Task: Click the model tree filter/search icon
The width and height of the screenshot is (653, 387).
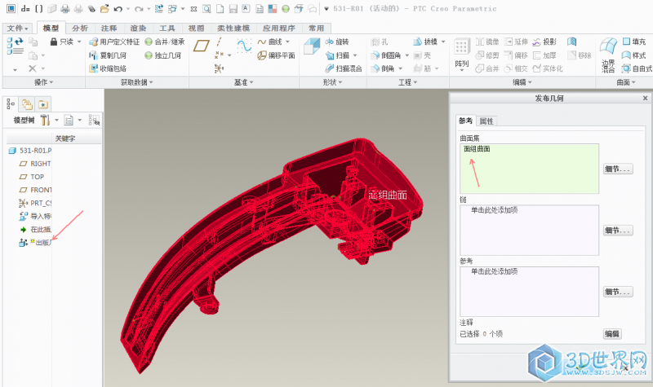Action: [x=94, y=120]
